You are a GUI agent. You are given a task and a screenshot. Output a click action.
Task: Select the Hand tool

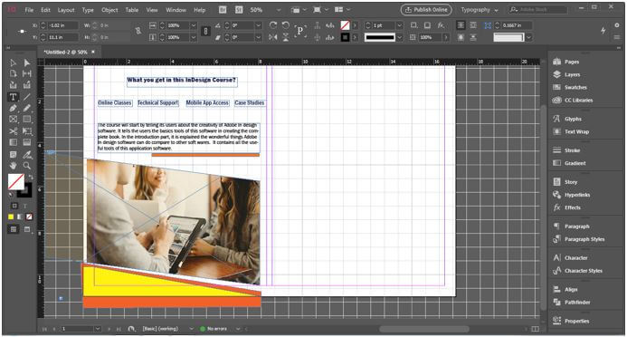click(x=13, y=165)
